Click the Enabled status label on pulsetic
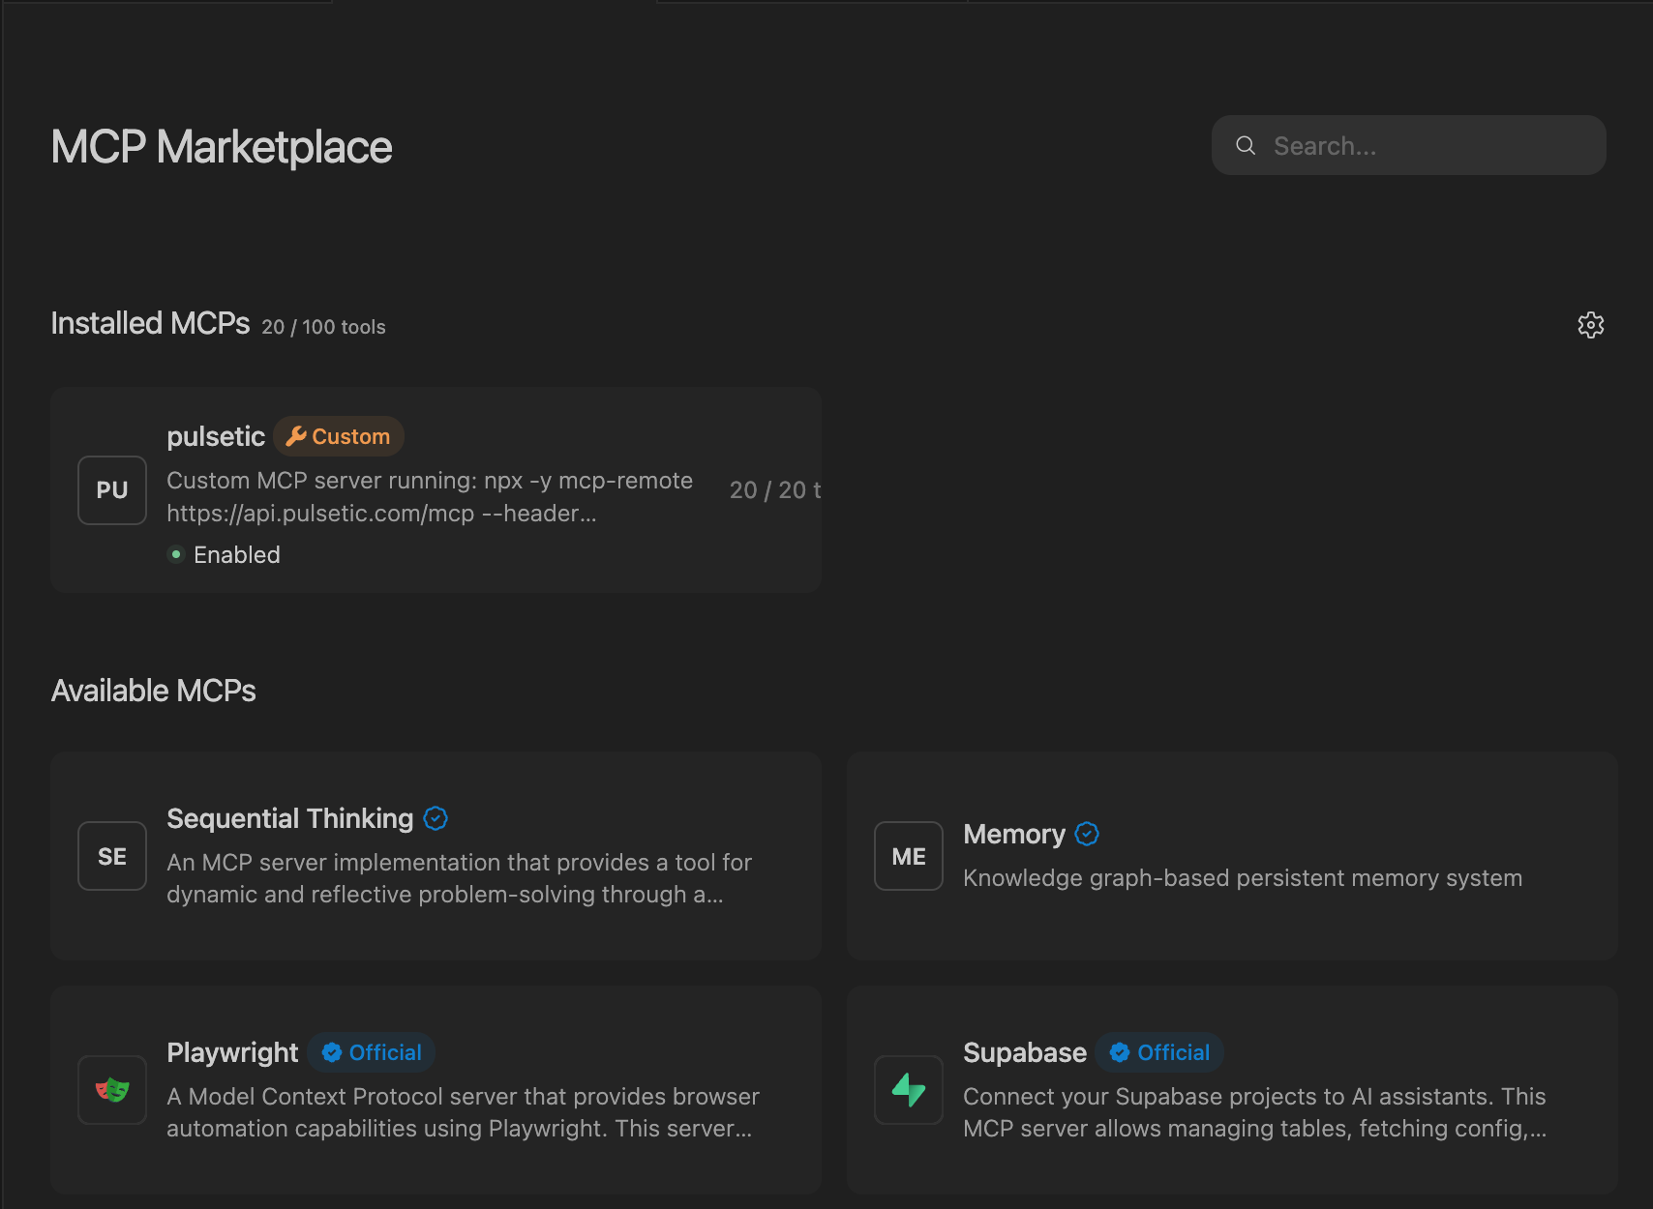The height and width of the screenshot is (1209, 1653). (x=237, y=554)
